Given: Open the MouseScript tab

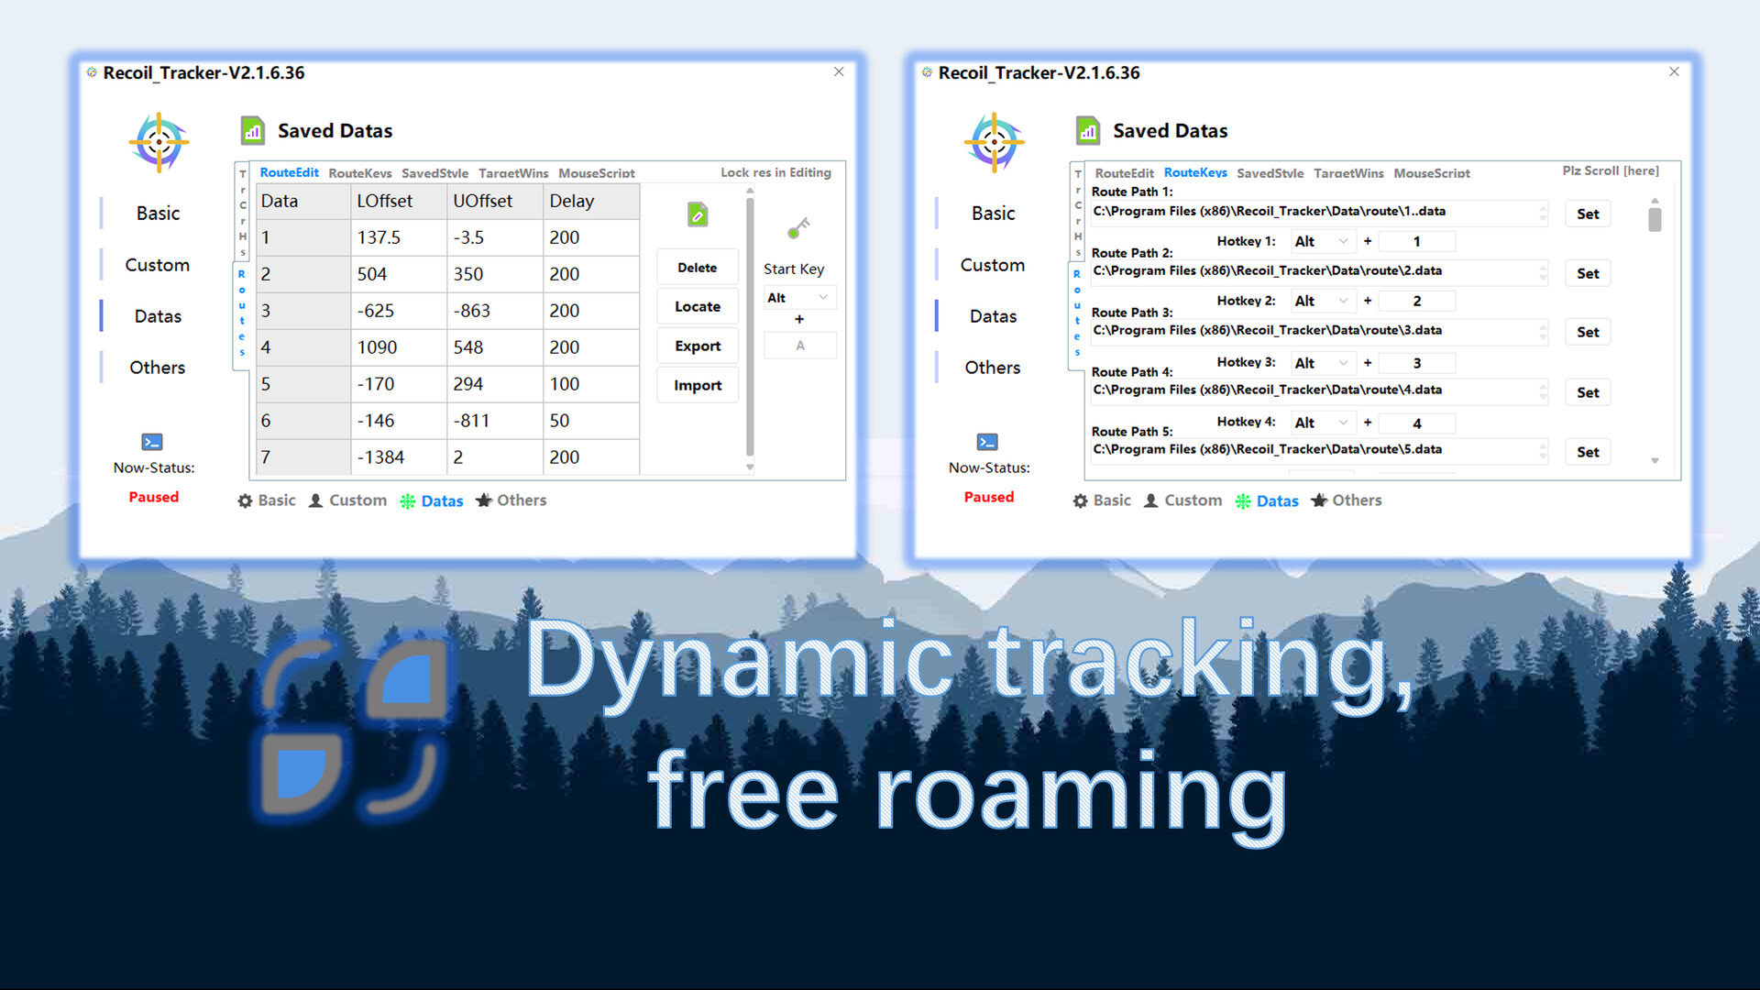Looking at the screenshot, I should click(597, 172).
